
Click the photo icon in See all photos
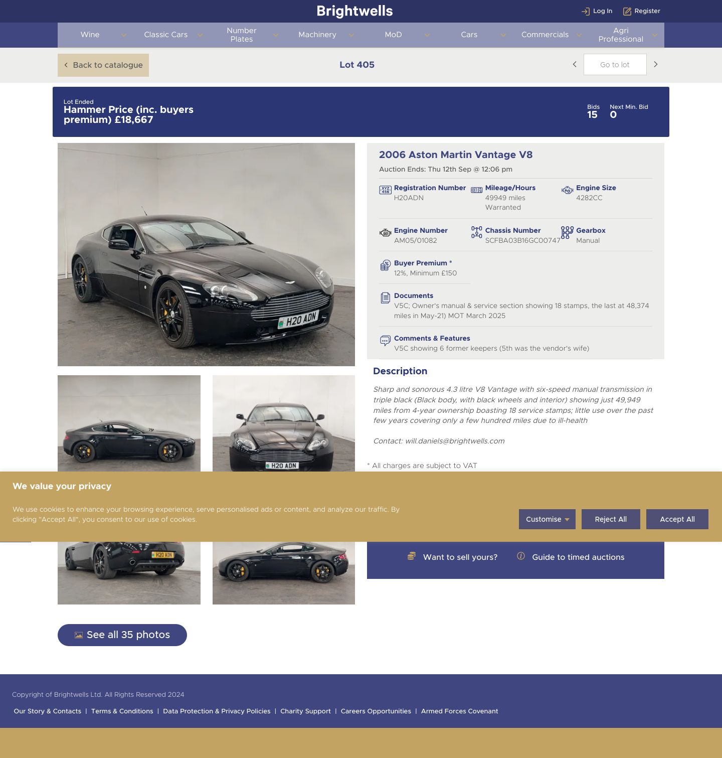79,635
